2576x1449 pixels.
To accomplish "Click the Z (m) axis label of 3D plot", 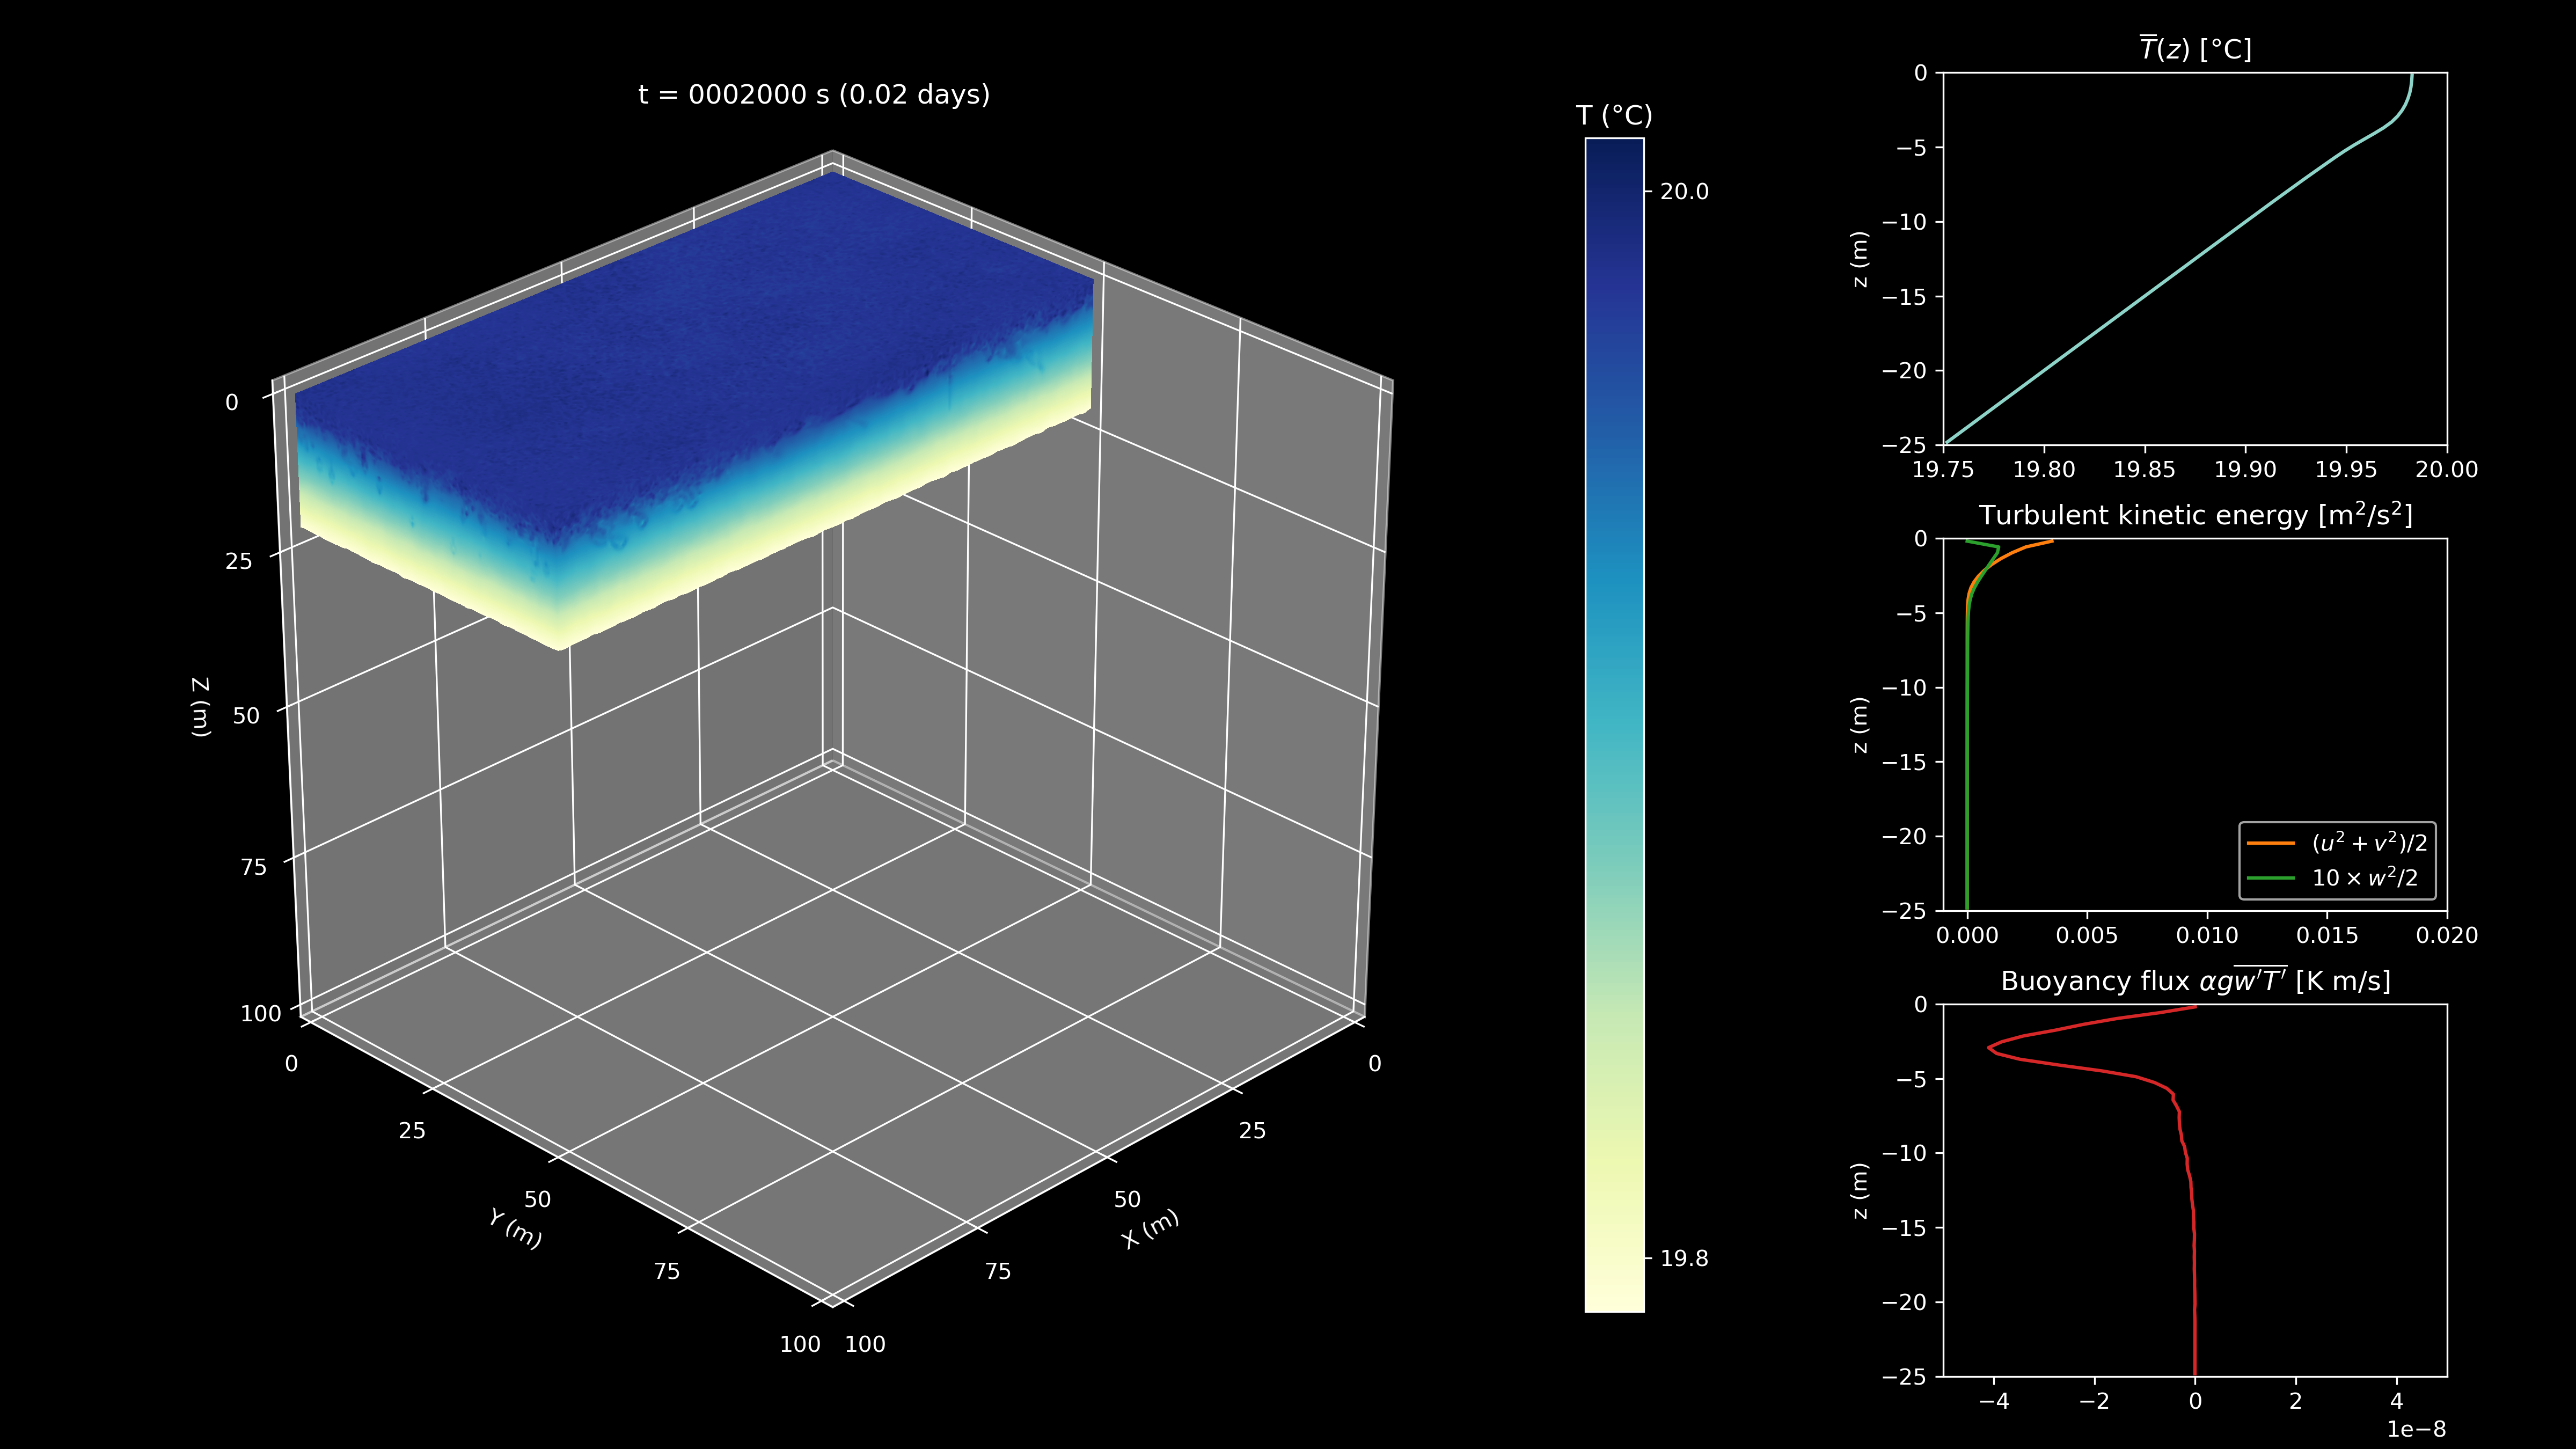I will click(202, 707).
